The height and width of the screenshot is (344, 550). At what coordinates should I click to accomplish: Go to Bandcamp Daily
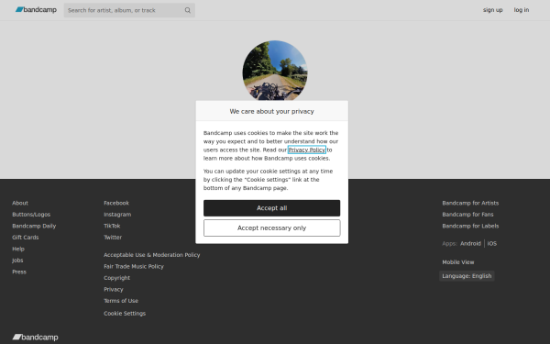[x=34, y=226]
